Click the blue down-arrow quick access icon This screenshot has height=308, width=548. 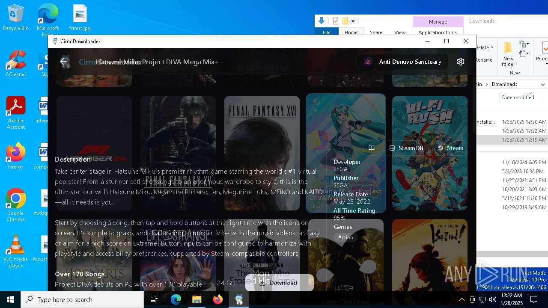[321, 21]
